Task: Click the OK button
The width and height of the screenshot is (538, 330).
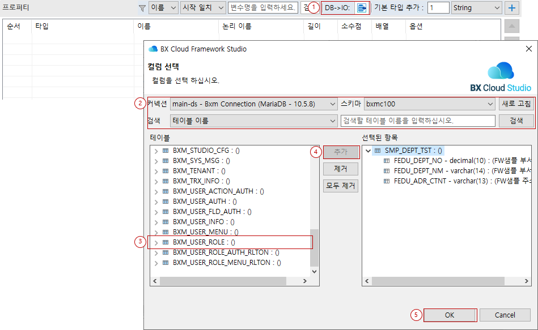Action: (450, 315)
